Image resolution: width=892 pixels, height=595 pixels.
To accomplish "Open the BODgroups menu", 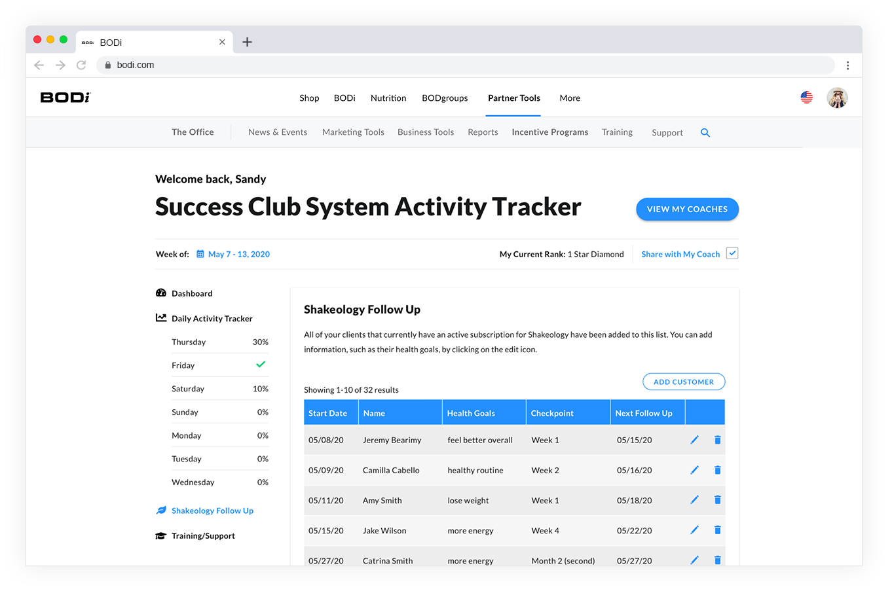I will click(x=445, y=98).
